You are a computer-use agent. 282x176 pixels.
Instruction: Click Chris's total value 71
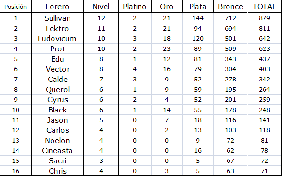tap(264, 171)
